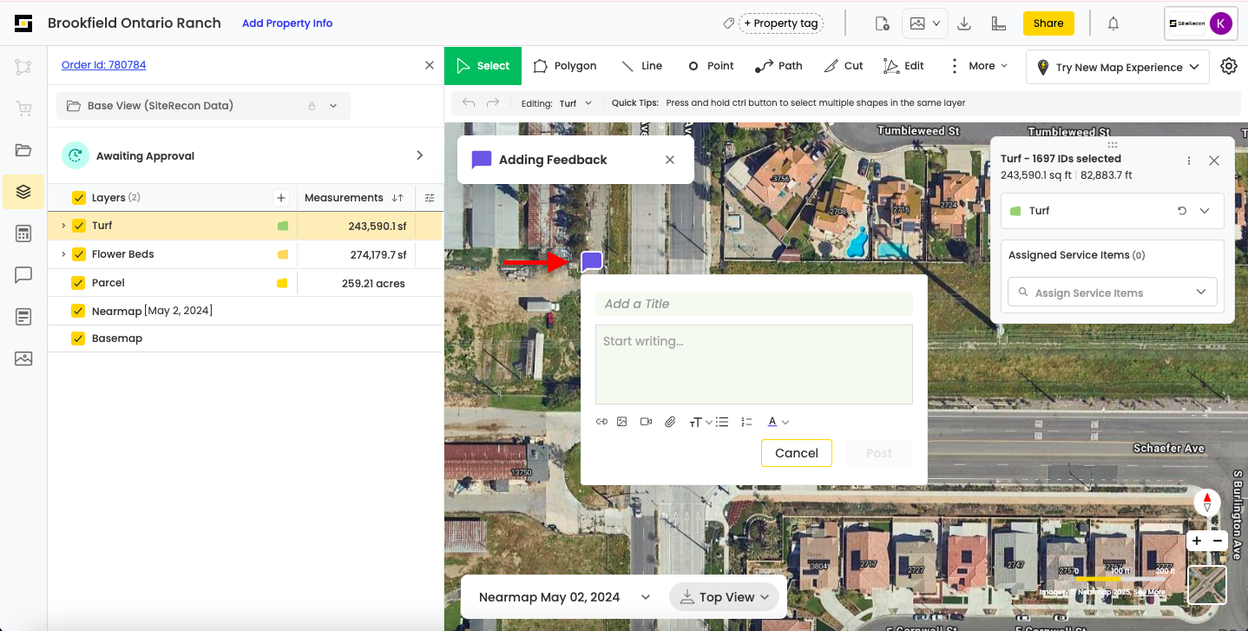
Task: Activate the Path tool tab
Action: tap(778, 66)
